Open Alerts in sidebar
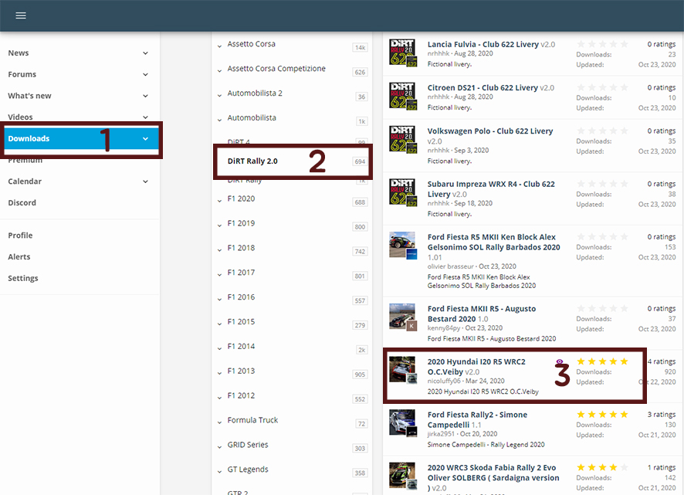 tap(19, 256)
